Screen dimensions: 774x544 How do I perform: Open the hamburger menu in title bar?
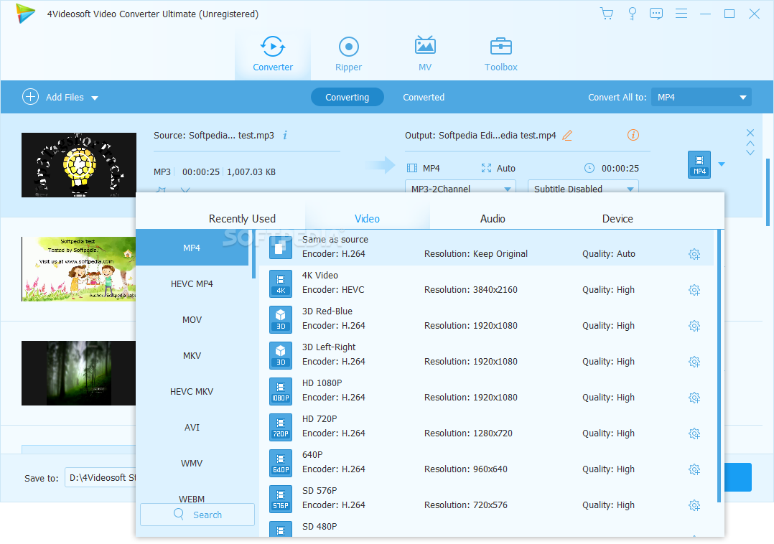tap(681, 14)
